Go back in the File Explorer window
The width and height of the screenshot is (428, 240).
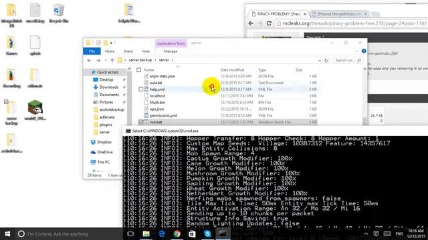tap(89, 60)
